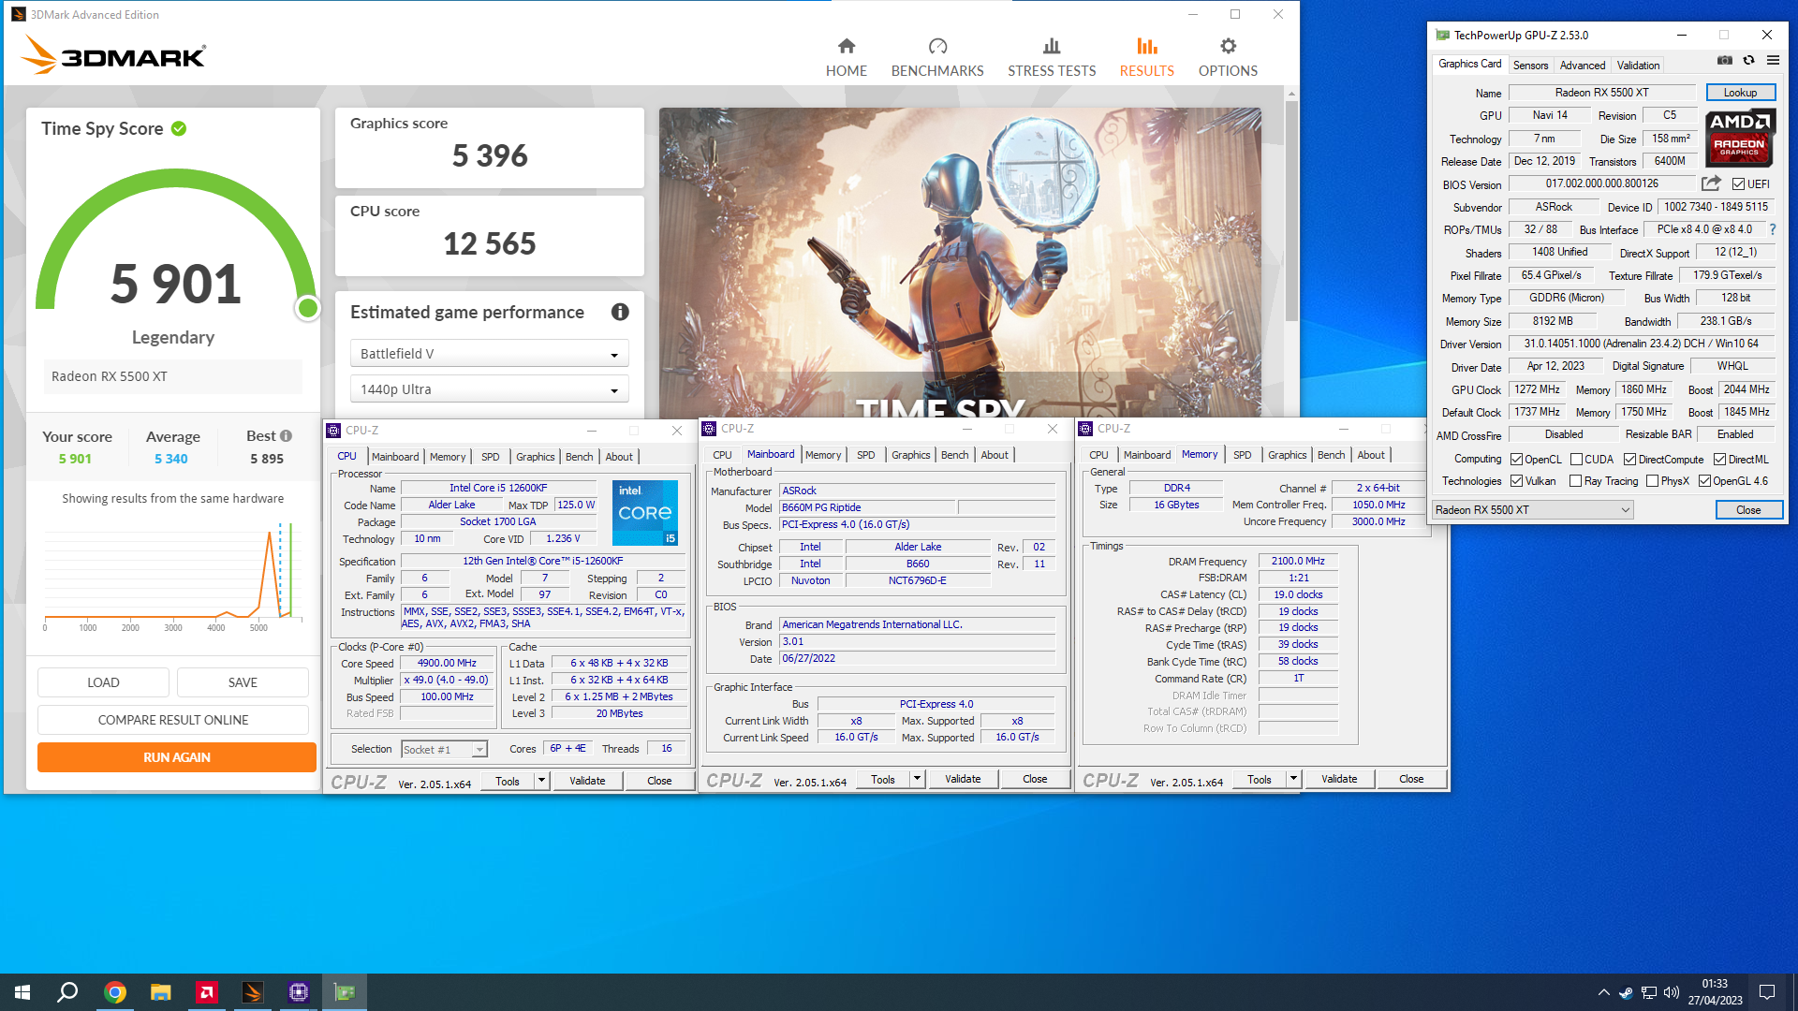Click COMPARE RESULT ONLINE
The height and width of the screenshot is (1011, 1798).
(173, 720)
